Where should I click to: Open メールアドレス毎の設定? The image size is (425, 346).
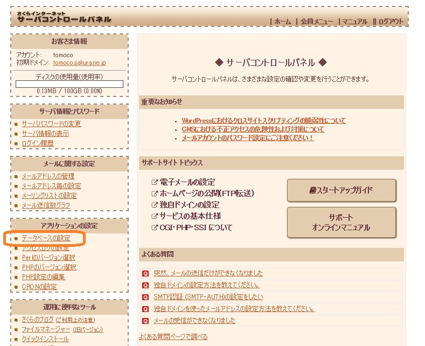point(51,186)
